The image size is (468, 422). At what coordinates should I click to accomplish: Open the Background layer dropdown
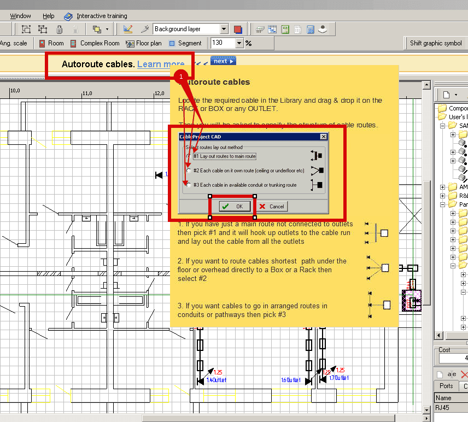pyautogui.click(x=224, y=29)
